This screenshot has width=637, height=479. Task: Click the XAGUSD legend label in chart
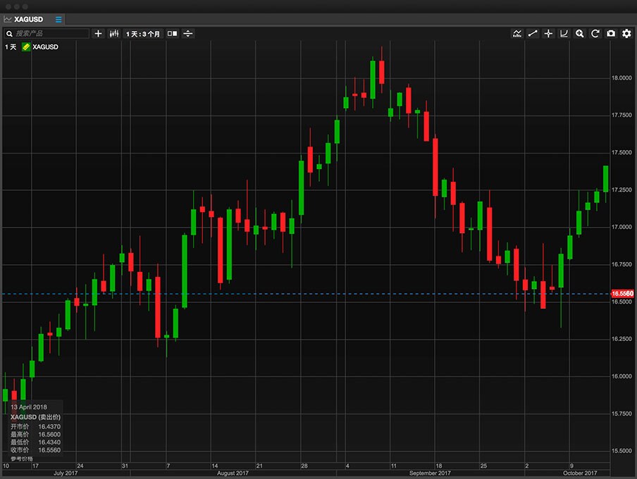tap(46, 46)
